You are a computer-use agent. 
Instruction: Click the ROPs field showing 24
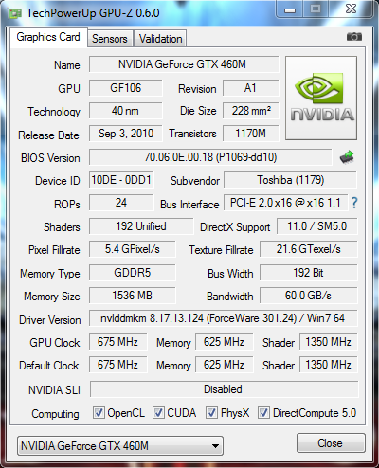[121, 203]
